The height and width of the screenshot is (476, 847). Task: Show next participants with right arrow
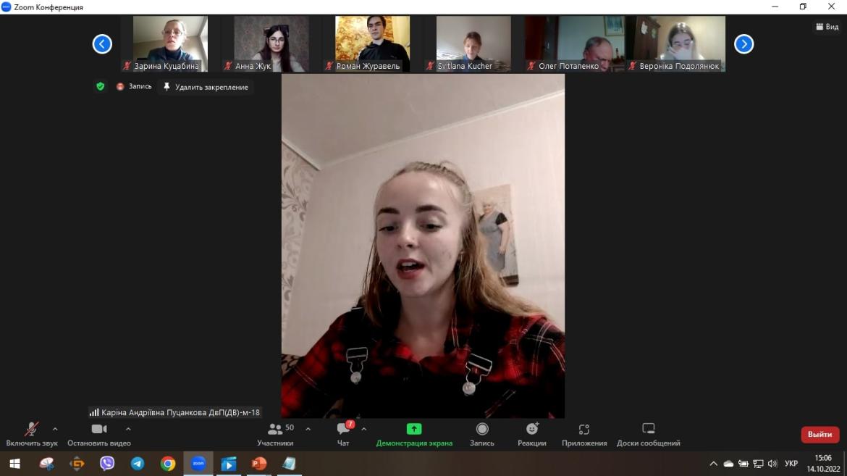pos(743,44)
